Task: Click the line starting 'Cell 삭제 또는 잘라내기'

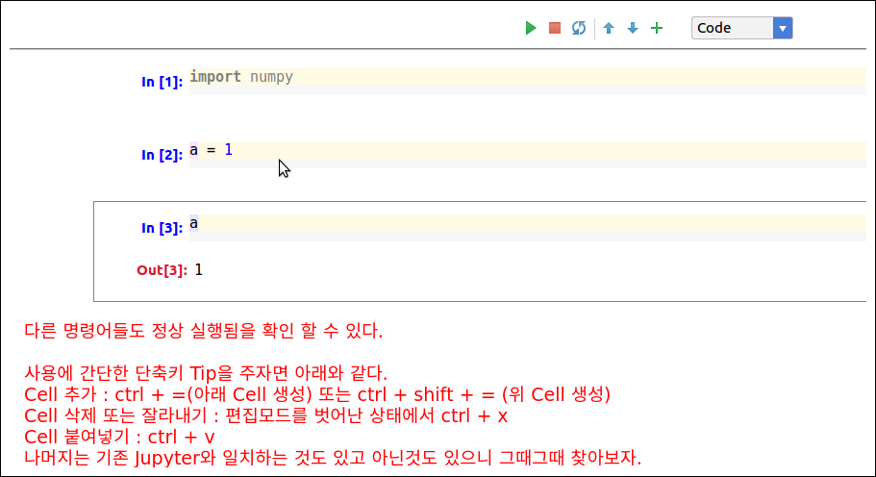Action: coord(266,415)
